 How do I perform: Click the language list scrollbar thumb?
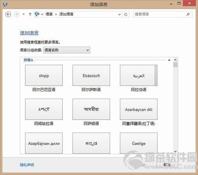(175, 65)
